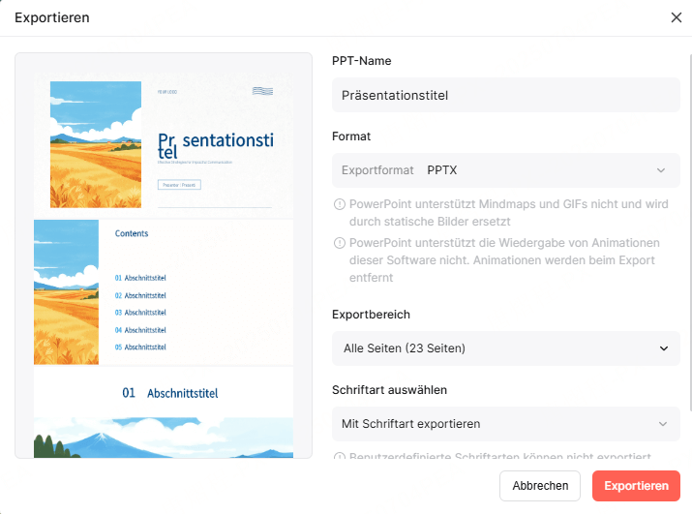Click the chevron arrow in the Exportformat field
Viewport: 692px width, 514px height.
[661, 170]
